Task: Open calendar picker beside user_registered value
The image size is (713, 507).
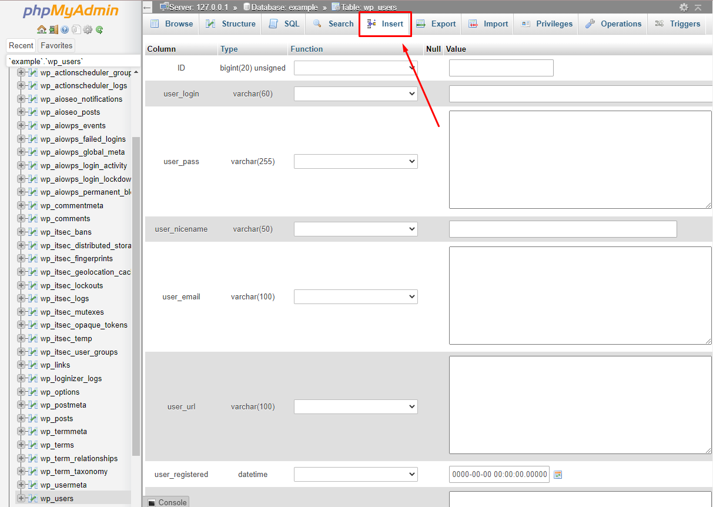Action: coord(558,475)
